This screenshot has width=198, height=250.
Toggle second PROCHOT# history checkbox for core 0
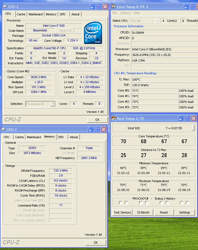(126, 203)
